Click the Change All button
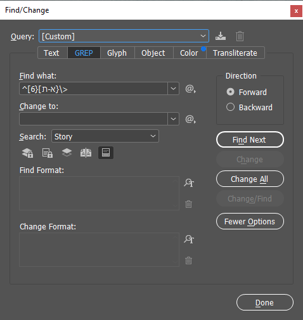 250,179
